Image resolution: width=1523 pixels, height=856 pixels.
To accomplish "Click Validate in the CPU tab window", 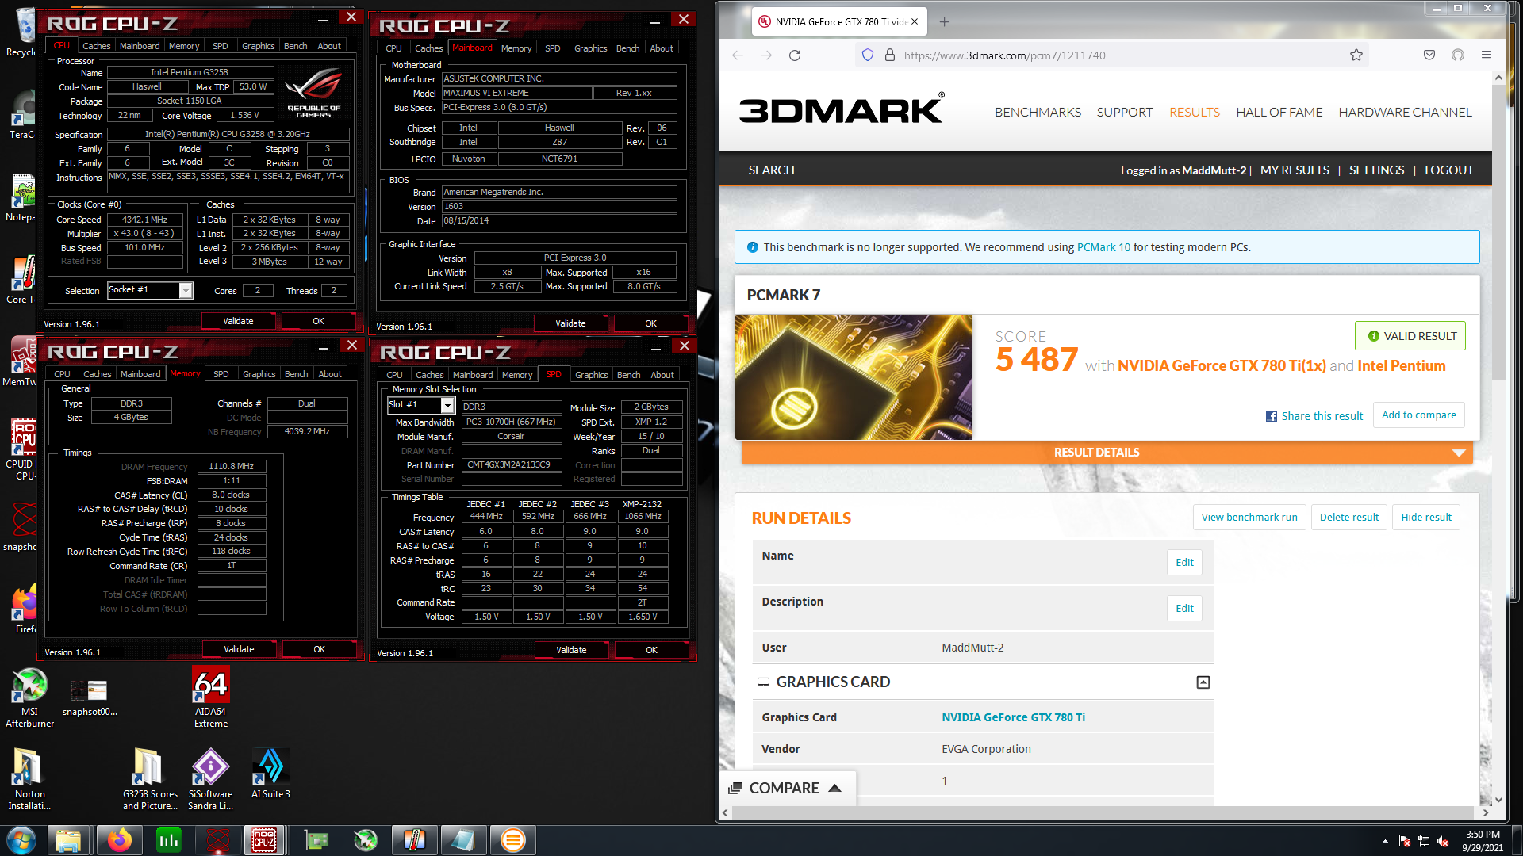I will tap(238, 321).
